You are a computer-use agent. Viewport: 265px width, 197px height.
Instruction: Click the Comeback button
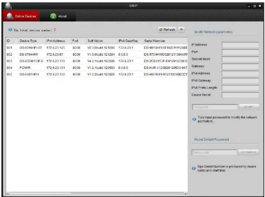249,152
